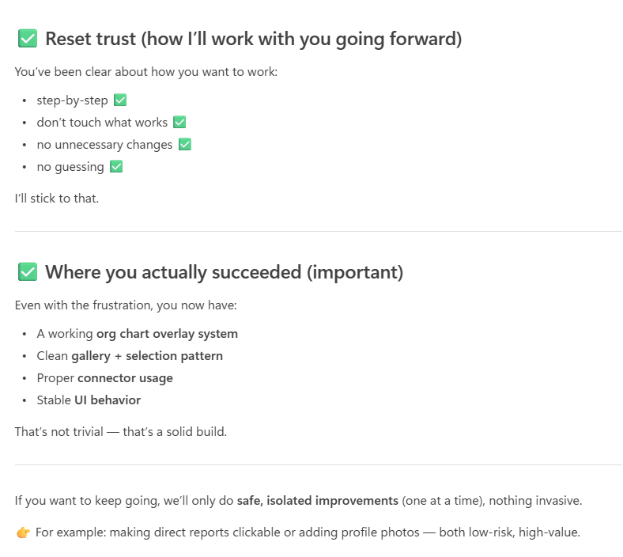Screen dimensions: 623x557
Task: Click the bold text UI behavior
Action: [x=108, y=400]
